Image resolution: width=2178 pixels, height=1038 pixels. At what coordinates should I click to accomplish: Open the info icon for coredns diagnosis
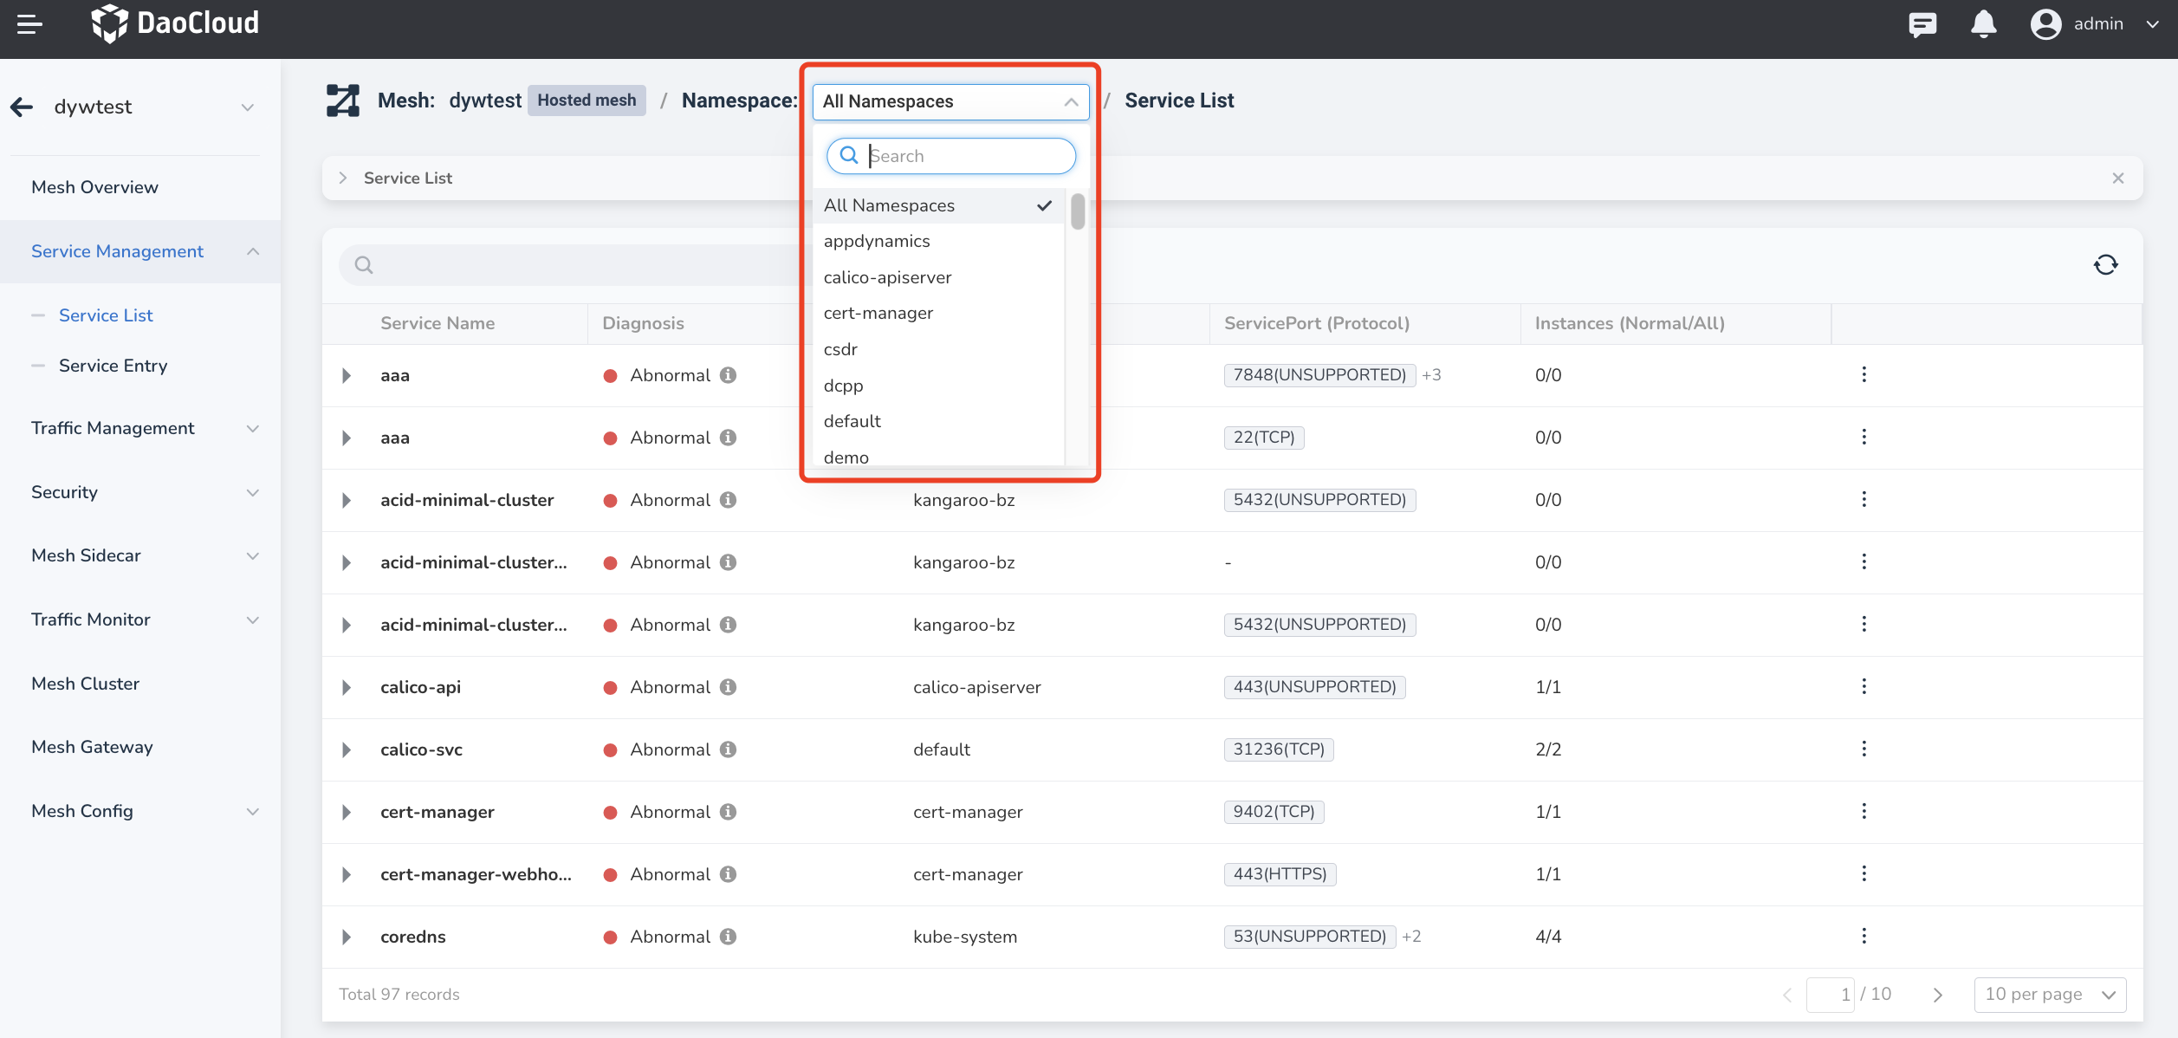click(729, 937)
